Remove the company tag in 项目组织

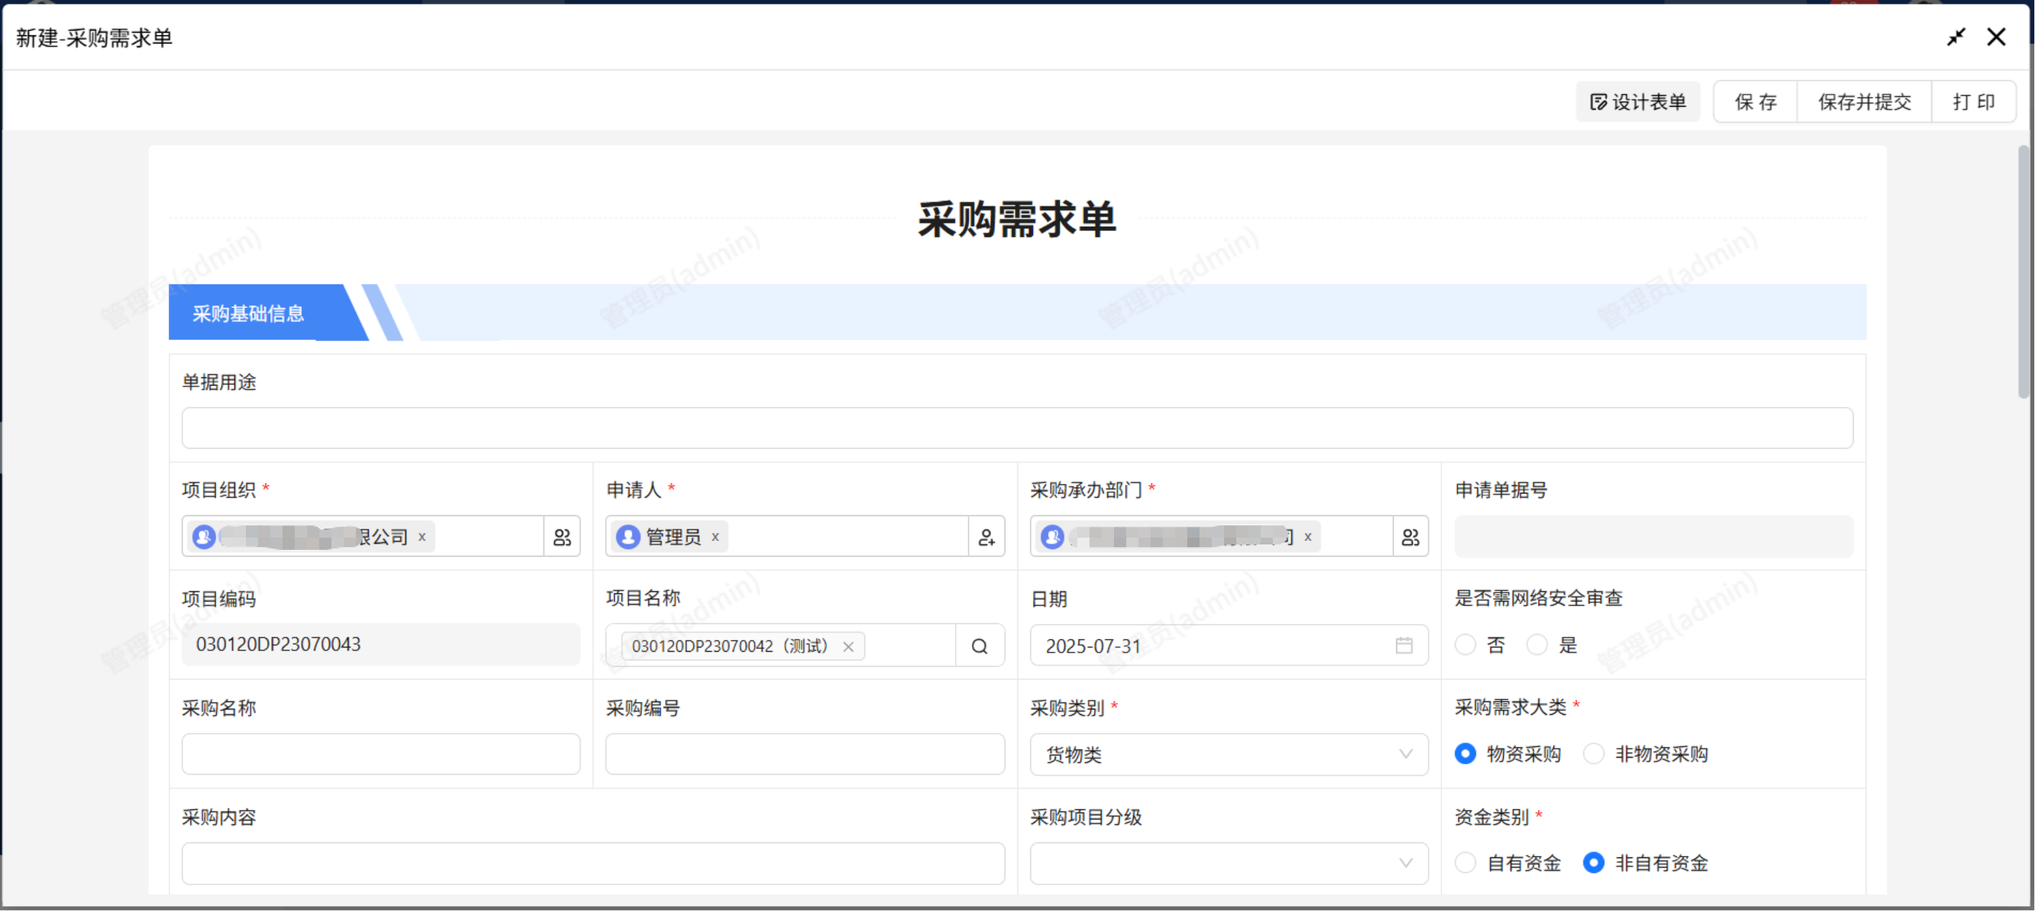[x=422, y=537]
